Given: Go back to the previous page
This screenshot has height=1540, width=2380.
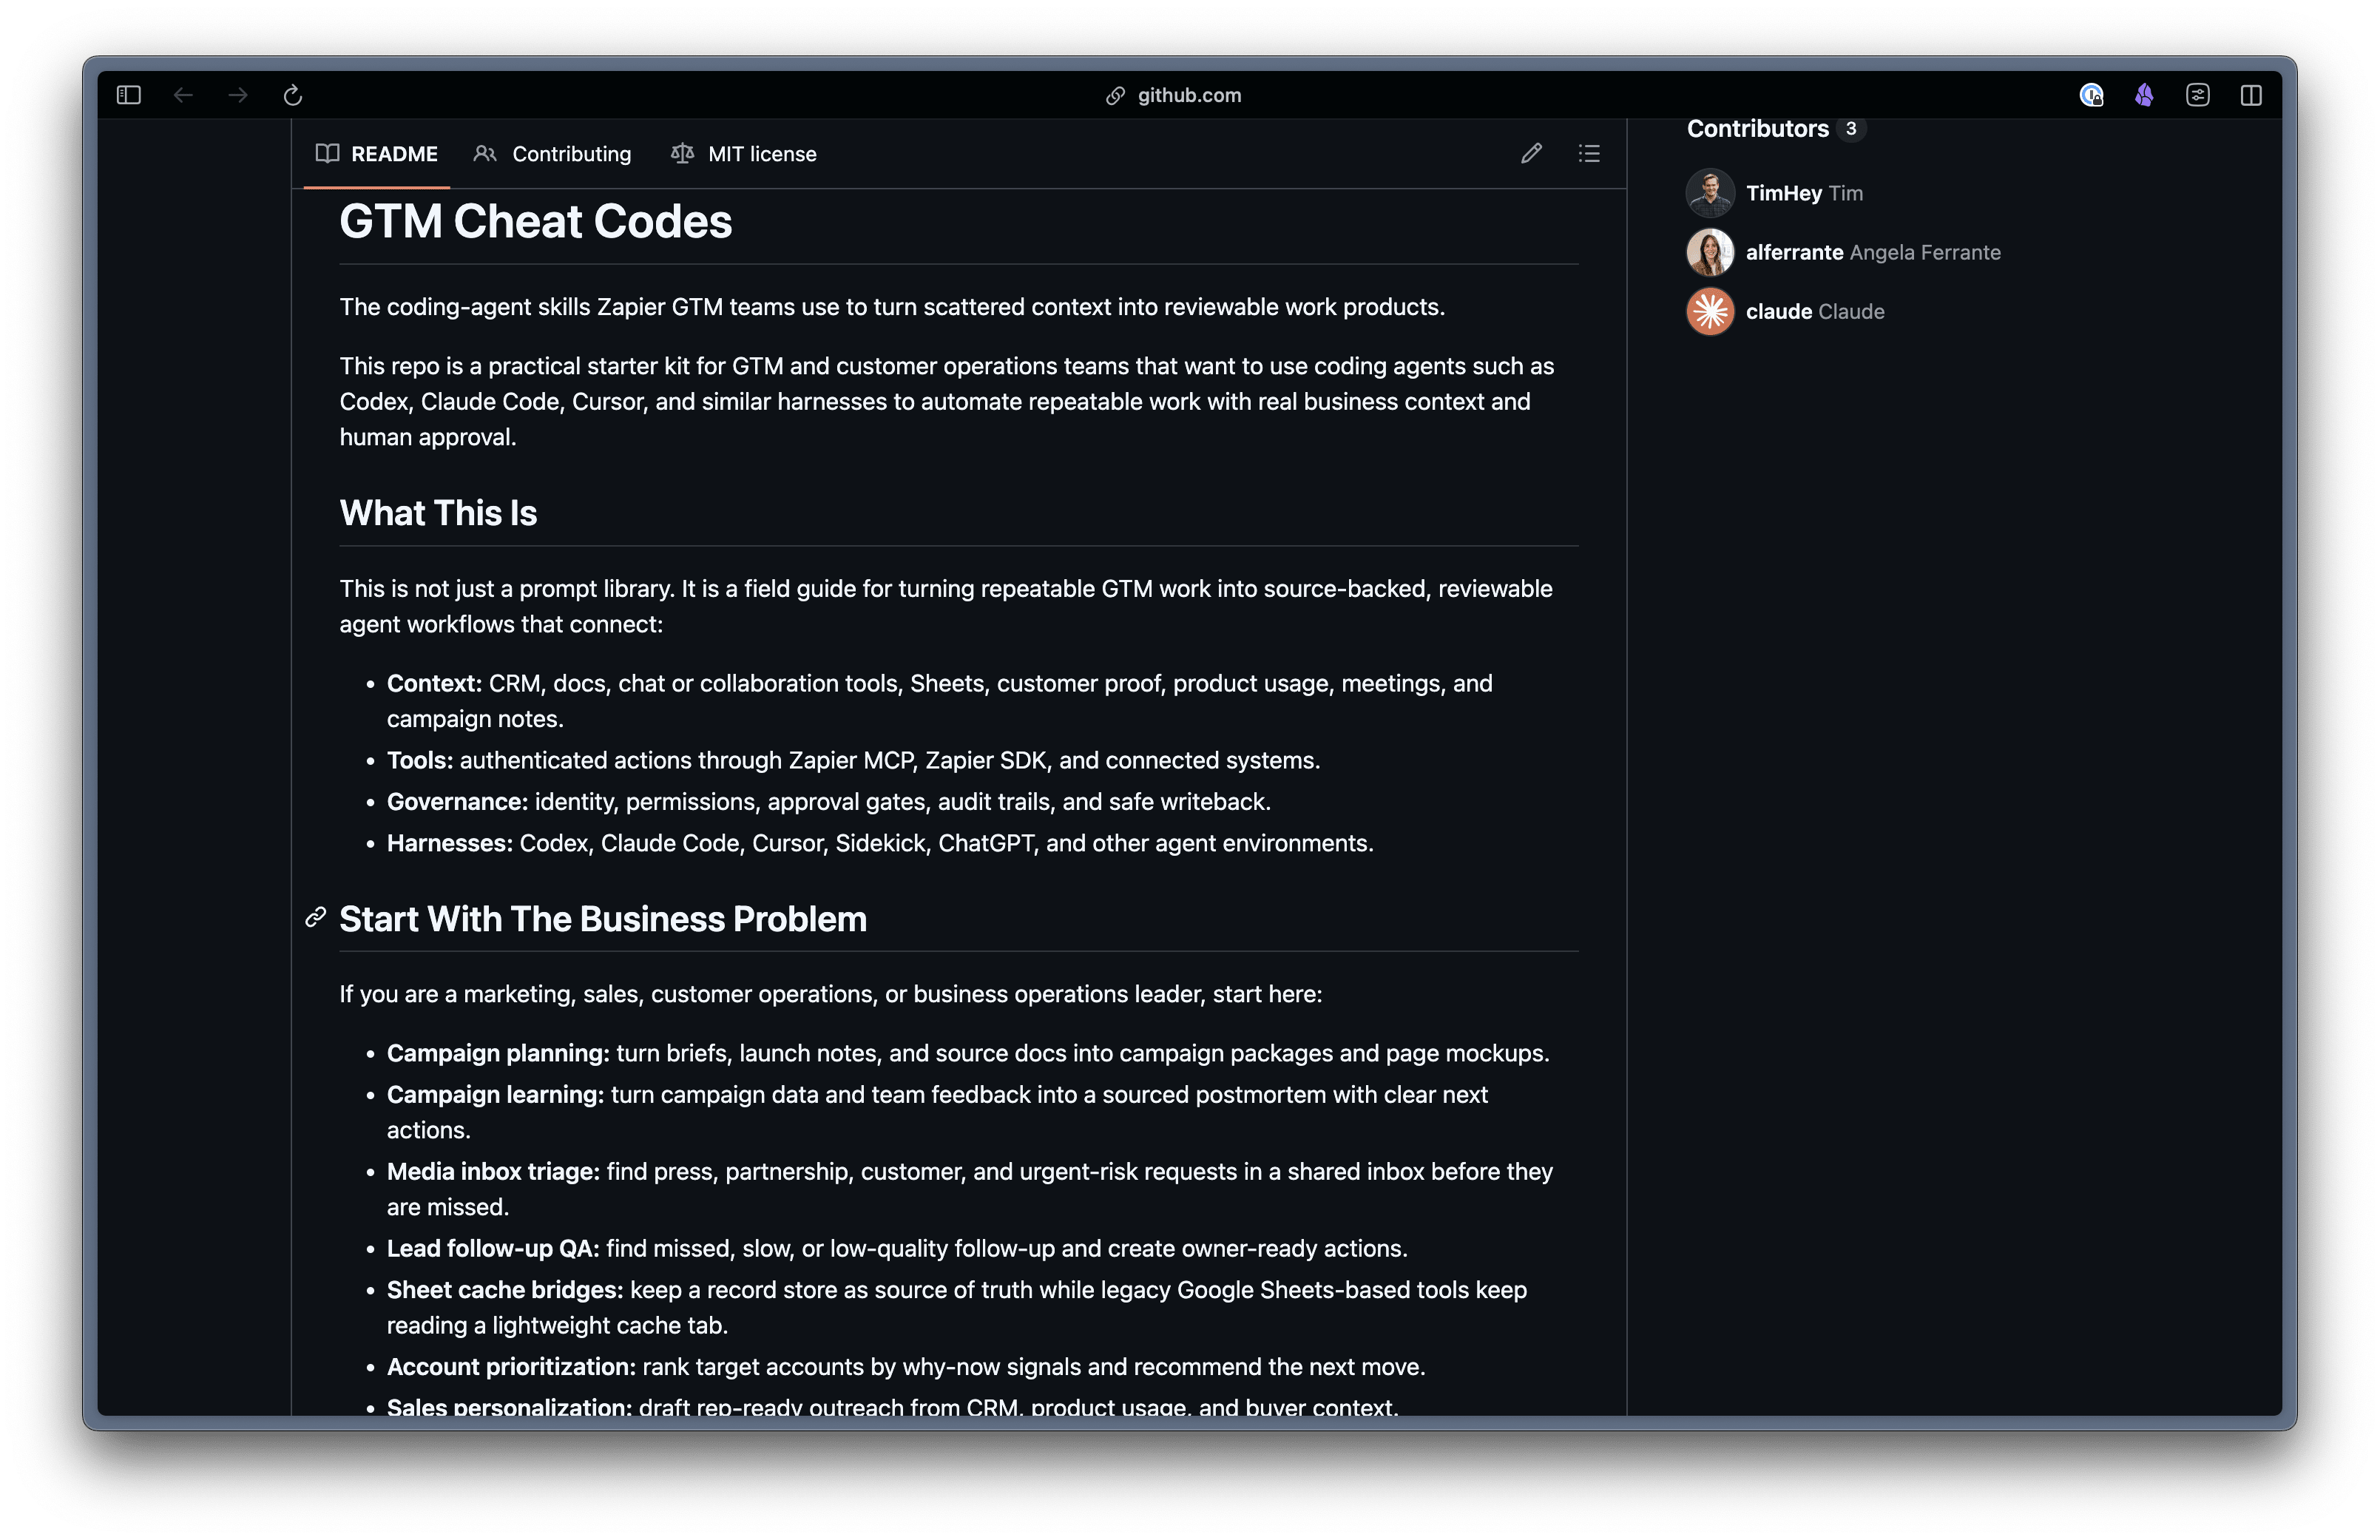Looking at the screenshot, I should [x=183, y=95].
